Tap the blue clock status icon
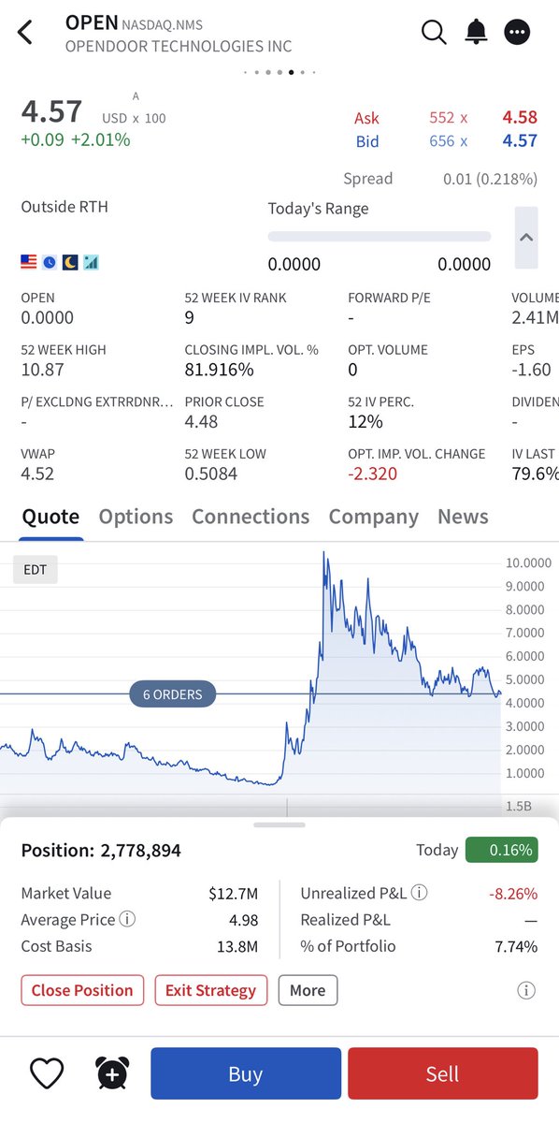This screenshot has width=559, height=1123. pos(50,263)
